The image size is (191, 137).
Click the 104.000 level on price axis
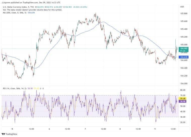[x=184, y=83]
